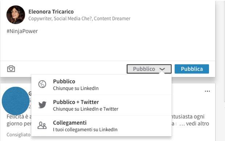Click "I tuoi collegamenti su LinkedIn" text

85,129
